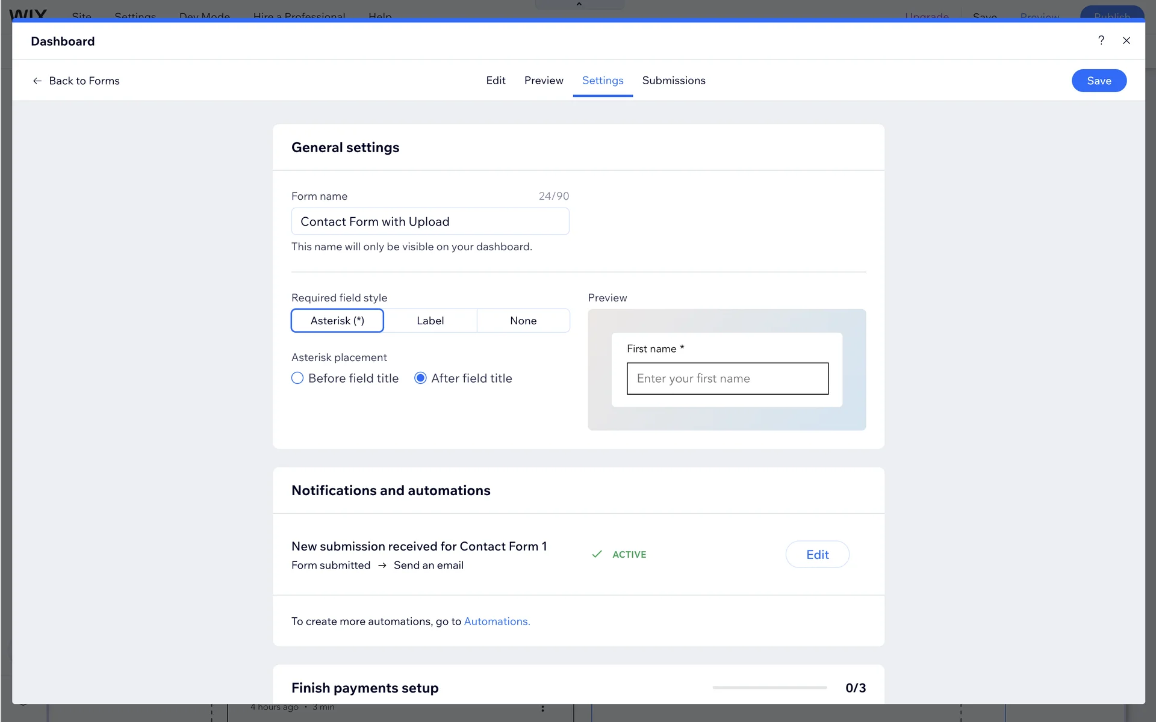Image resolution: width=1156 pixels, height=722 pixels.
Task: Choose None required field style
Action: pyautogui.click(x=523, y=321)
